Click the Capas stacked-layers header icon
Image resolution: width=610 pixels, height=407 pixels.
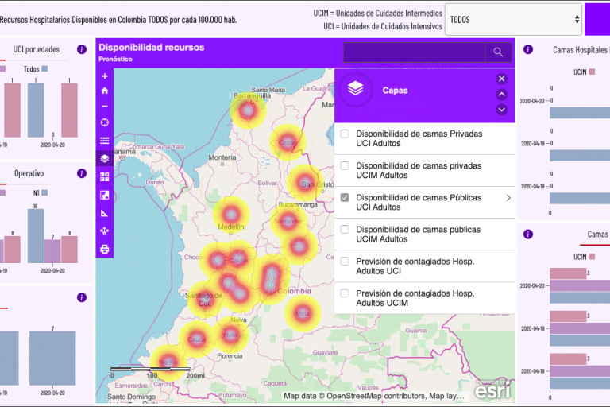click(x=356, y=90)
